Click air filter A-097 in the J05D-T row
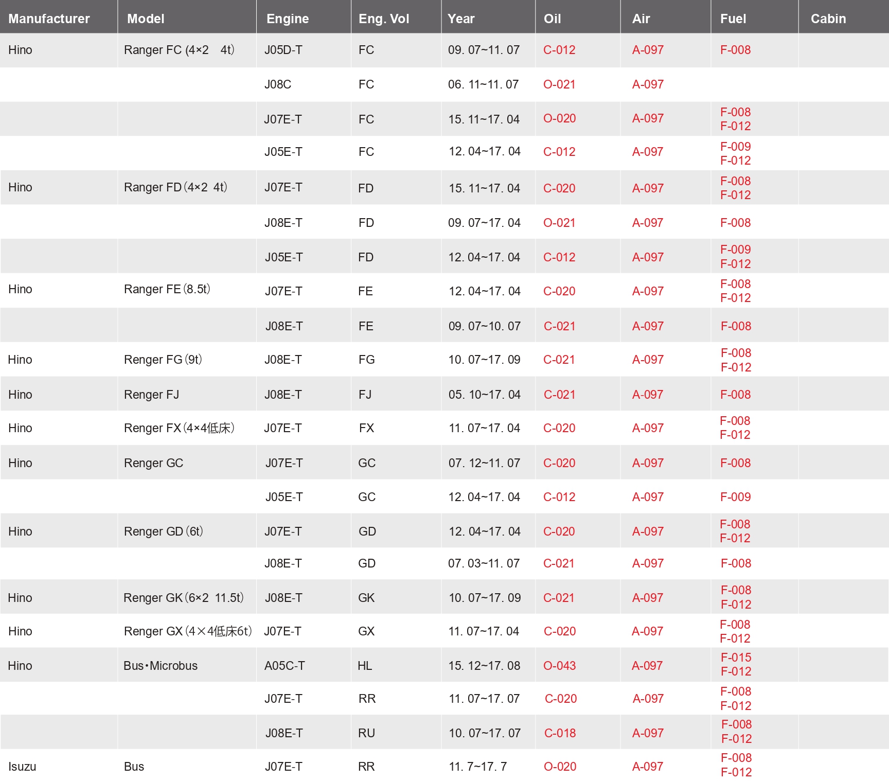The image size is (889, 781). (648, 50)
